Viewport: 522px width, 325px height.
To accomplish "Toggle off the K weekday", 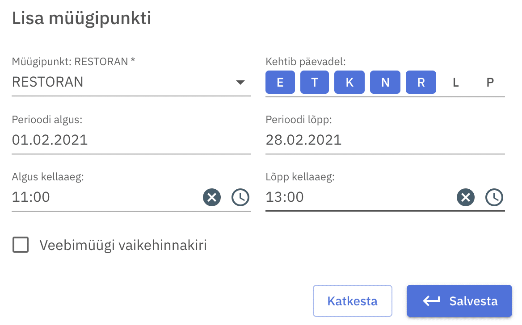I will click(x=349, y=83).
